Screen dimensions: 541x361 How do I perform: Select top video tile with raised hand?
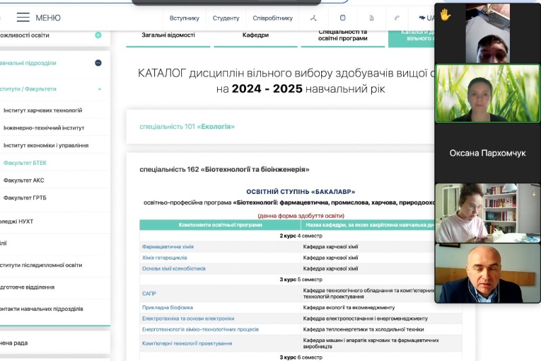[x=487, y=33]
